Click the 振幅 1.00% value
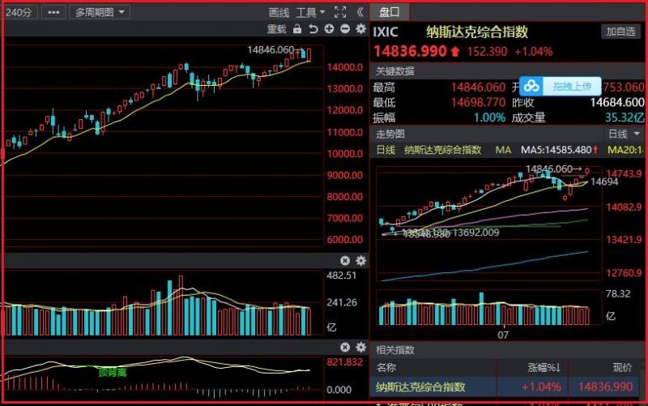648x406 pixels. coord(489,118)
